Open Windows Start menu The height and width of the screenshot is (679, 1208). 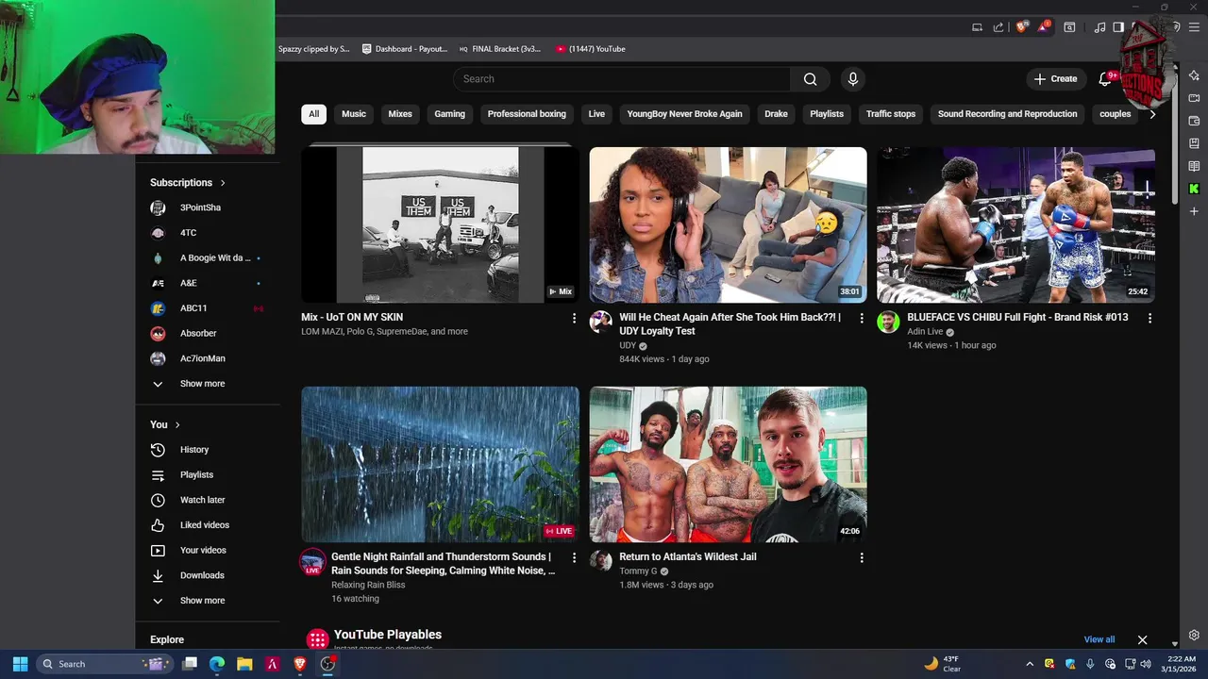[20, 664]
